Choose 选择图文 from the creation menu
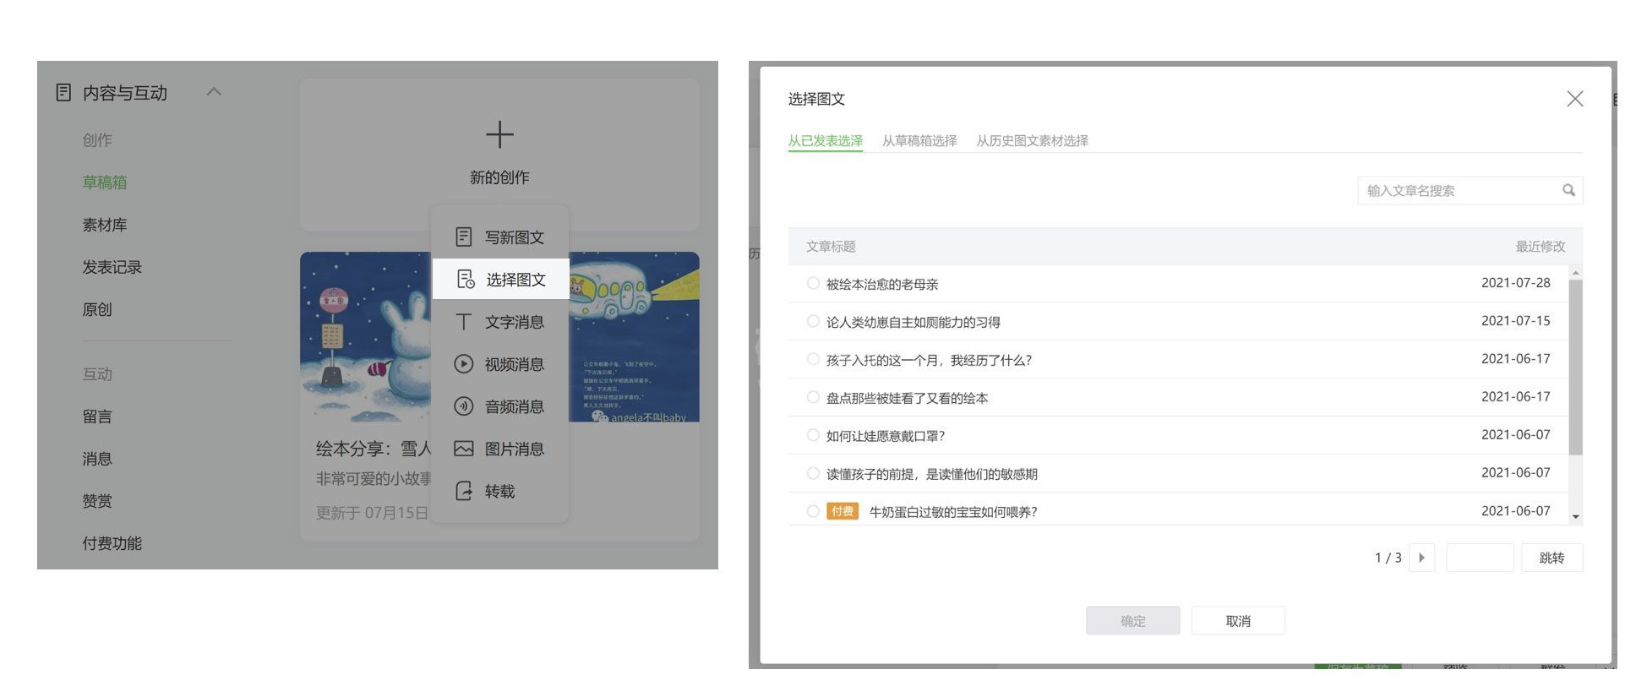The height and width of the screenshot is (686, 1636). [x=500, y=279]
